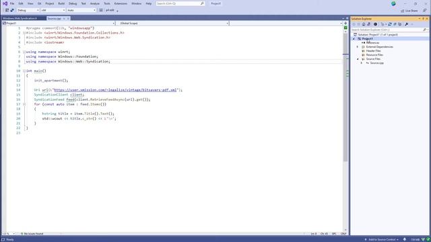This screenshot has height=242, width=431.
Task: Select Header Files in Solution Explorer
Action: (x=373, y=51)
